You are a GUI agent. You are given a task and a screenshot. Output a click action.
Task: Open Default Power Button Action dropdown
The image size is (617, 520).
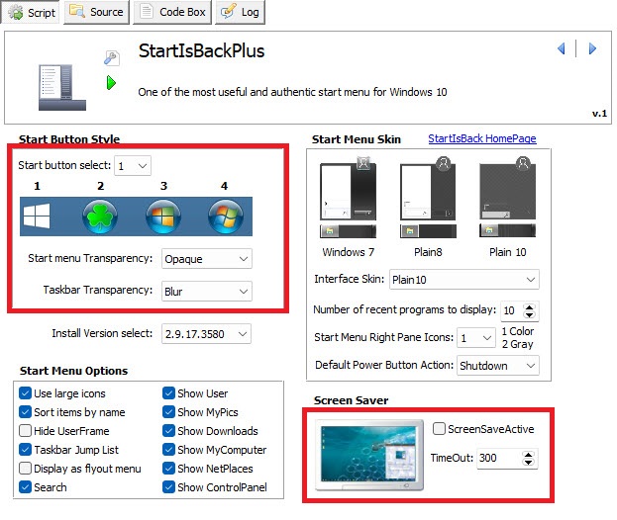[x=498, y=366]
